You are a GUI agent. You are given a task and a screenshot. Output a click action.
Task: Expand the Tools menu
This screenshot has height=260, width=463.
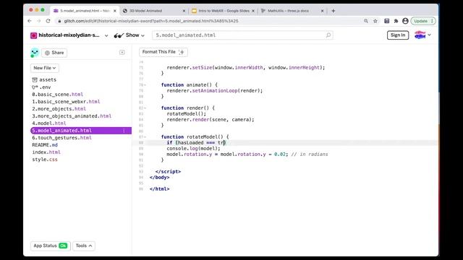[x=84, y=246]
